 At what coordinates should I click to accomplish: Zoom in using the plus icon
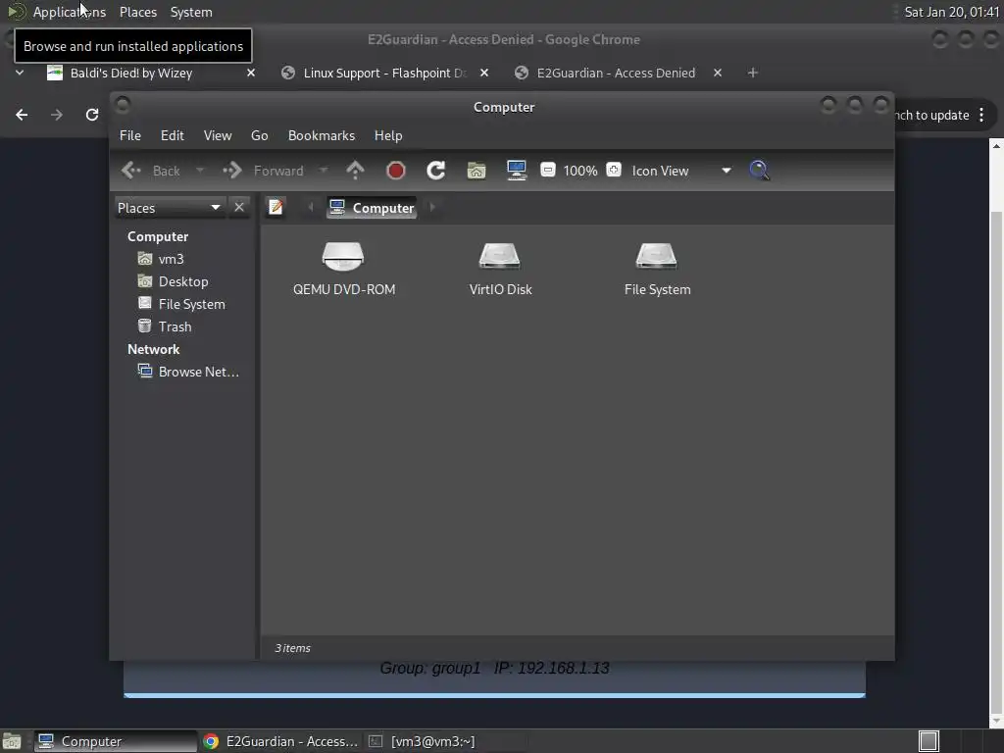pyautogui.click(x=614, y=170)
